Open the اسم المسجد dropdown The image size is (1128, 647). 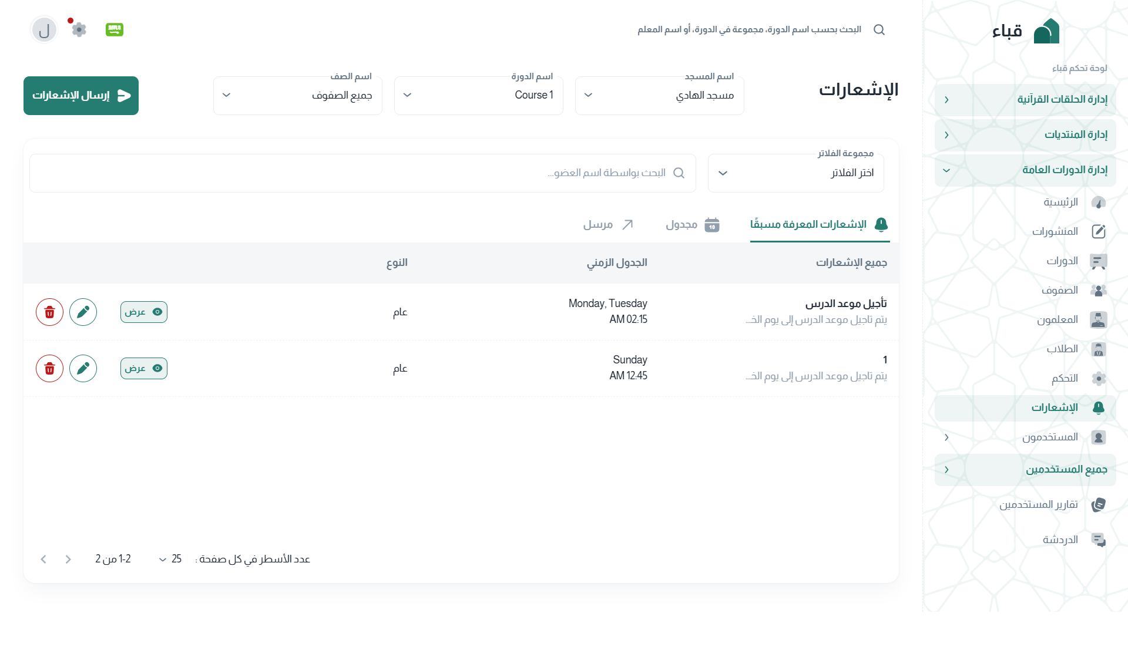coord(659,95)
